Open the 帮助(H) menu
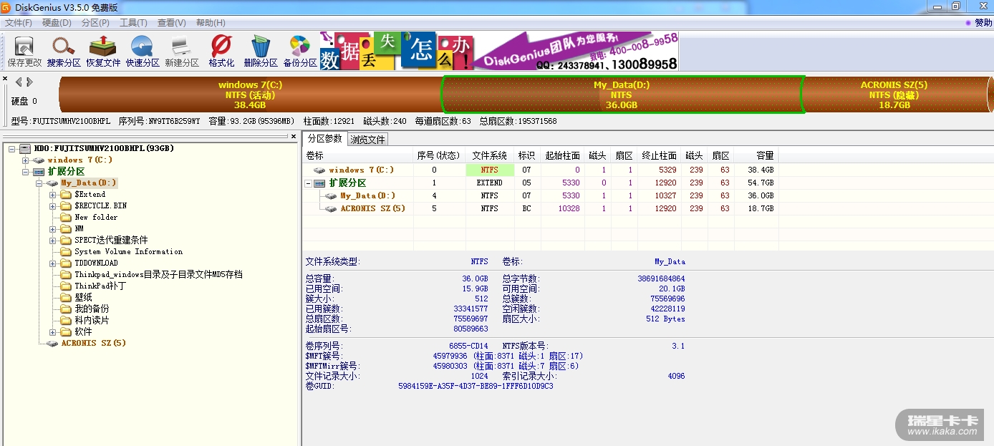 211,23
